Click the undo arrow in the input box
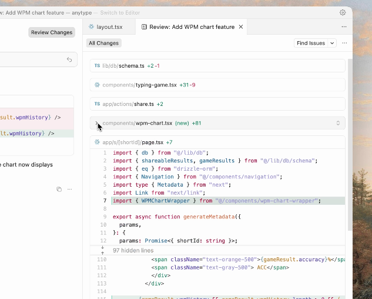The width and height of the screenshot is (372, 299). point(69,59)
